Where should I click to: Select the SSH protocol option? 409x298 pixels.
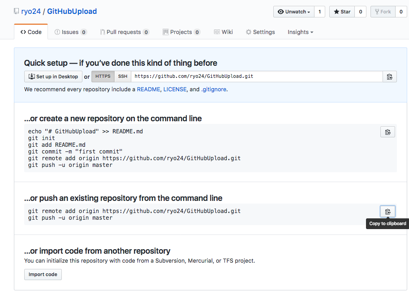point(122,76)
